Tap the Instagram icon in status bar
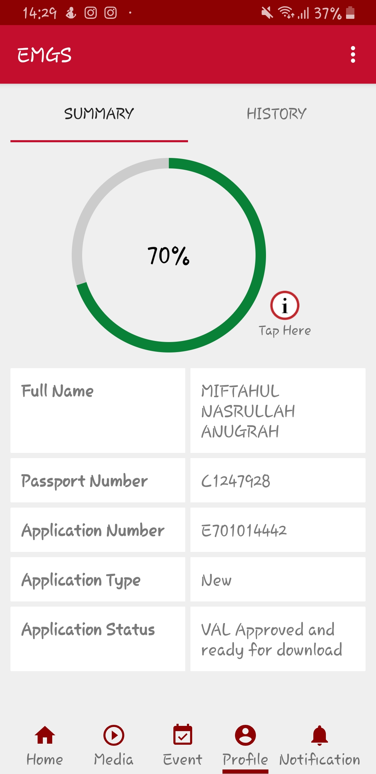Viewport: 376px width, 774px height. [91, 13]
